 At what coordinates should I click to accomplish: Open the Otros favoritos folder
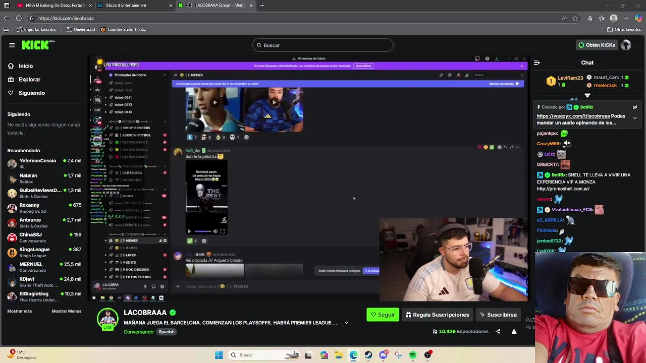(624, 29)
